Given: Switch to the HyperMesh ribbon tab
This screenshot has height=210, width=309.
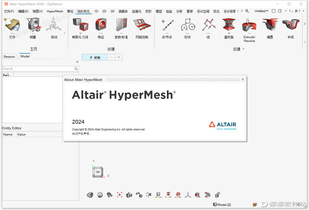Looking at the screenshot, I should click(x=55, y=11).
